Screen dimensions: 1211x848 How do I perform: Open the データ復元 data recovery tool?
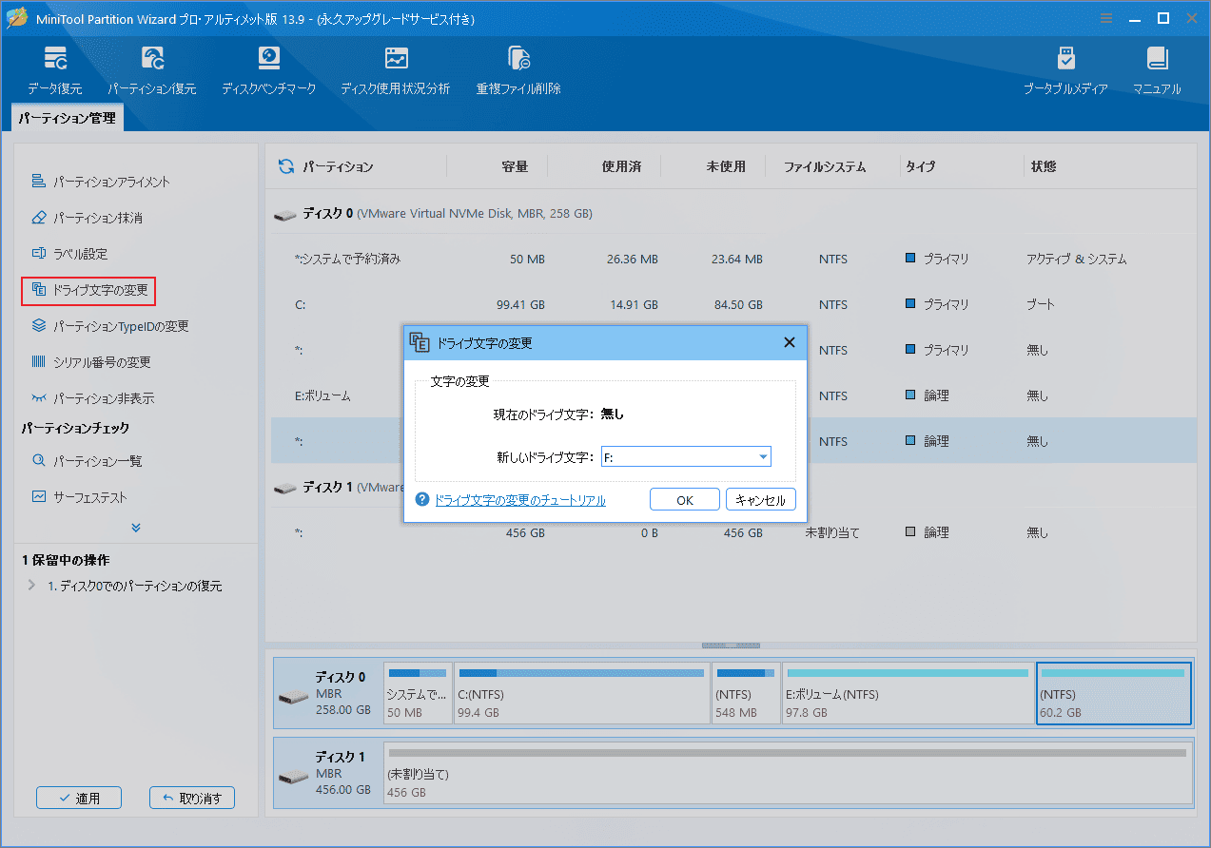pos(54,70)
